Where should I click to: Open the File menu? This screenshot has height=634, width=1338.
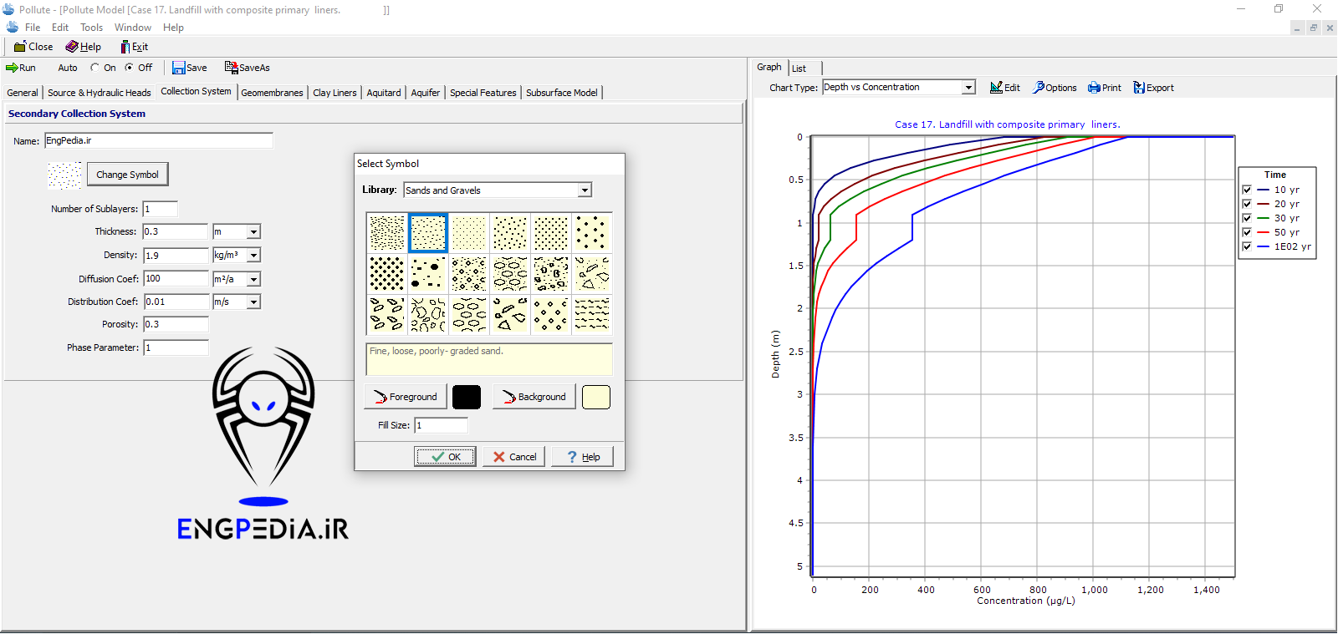[33, 28]
